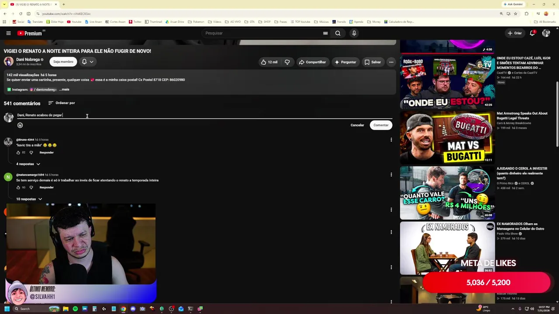Open the EX NAMORADOS video thumbnail

pyautogui.click(x=447, y=248)
